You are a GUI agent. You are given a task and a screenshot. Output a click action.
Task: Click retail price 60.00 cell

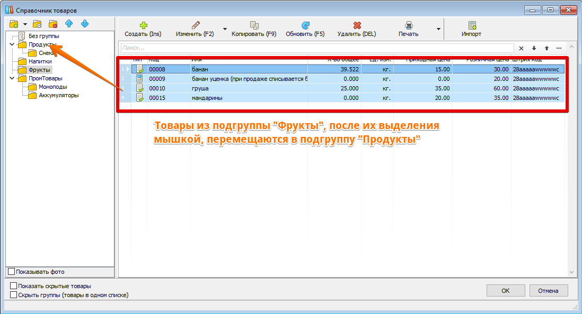(x=482, y=88)
